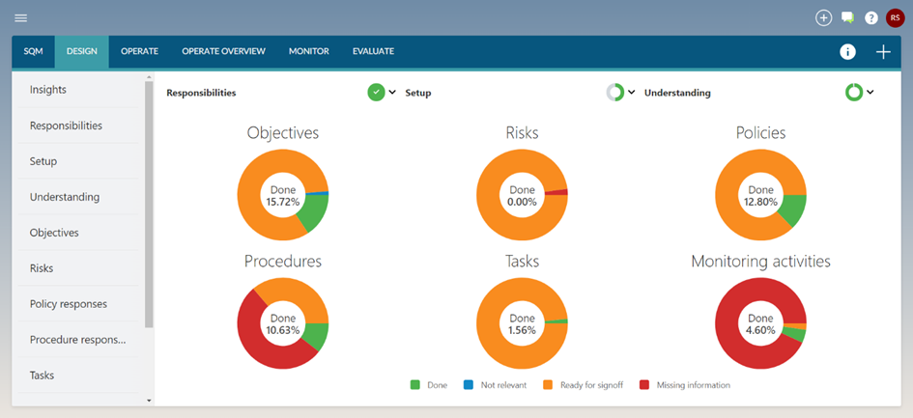Expand the Responsibilities status dropdown arrow
The width and height of the screenshot is (913, 418).
coord(393,93)
